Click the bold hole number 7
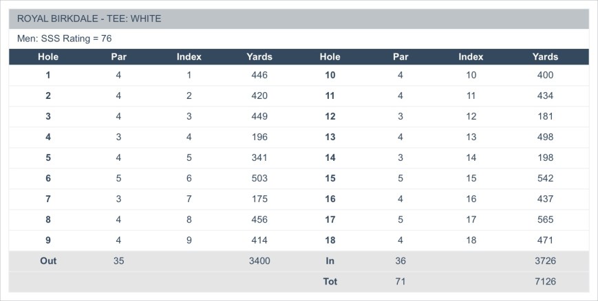Screen dimensions: 598x301 pos(48,199)
